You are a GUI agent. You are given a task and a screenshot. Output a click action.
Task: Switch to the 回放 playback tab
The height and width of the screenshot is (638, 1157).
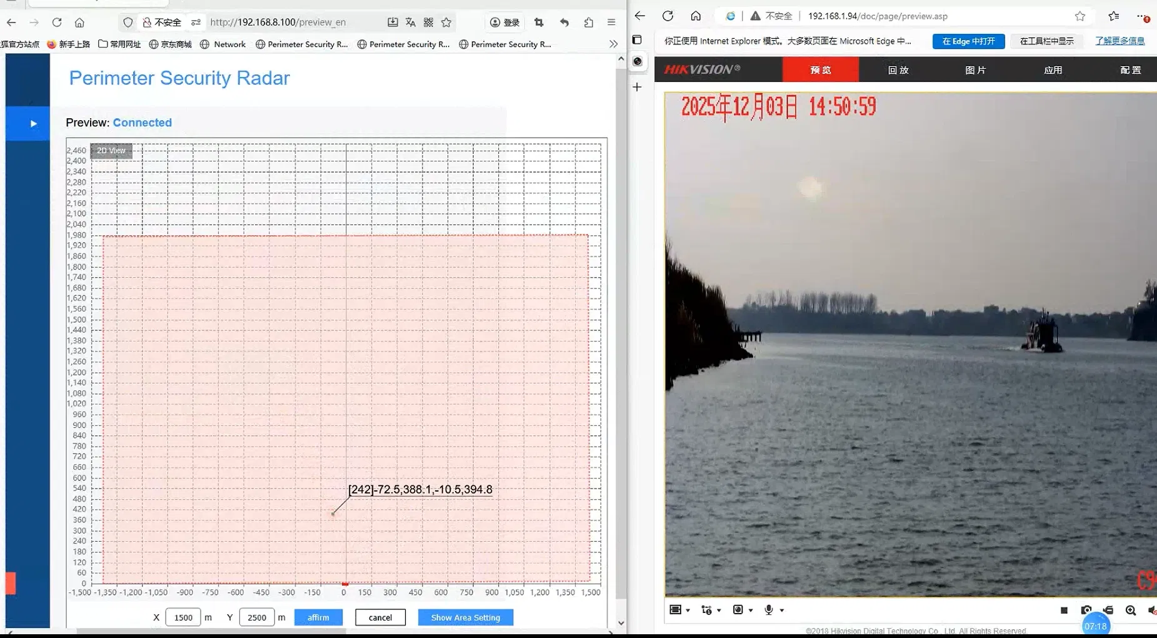897,69
